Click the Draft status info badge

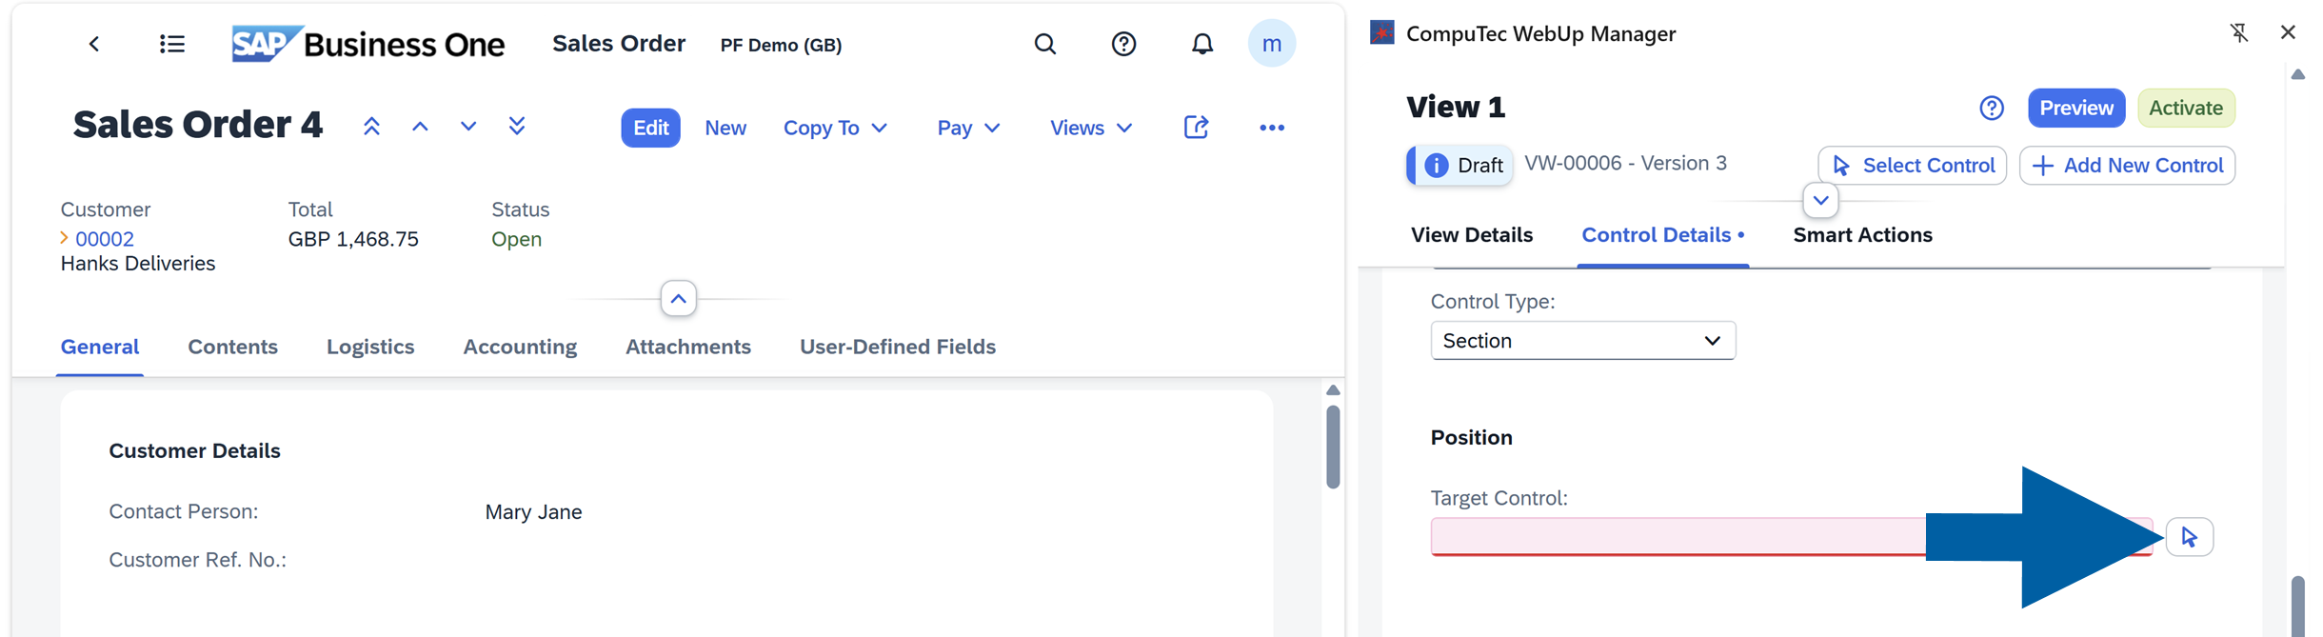[x=1459, y=166]
